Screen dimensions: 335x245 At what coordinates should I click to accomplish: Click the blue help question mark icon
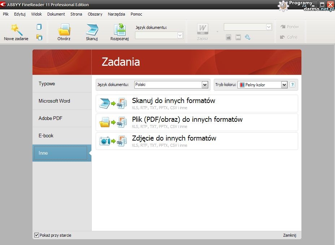pos(292,85)
